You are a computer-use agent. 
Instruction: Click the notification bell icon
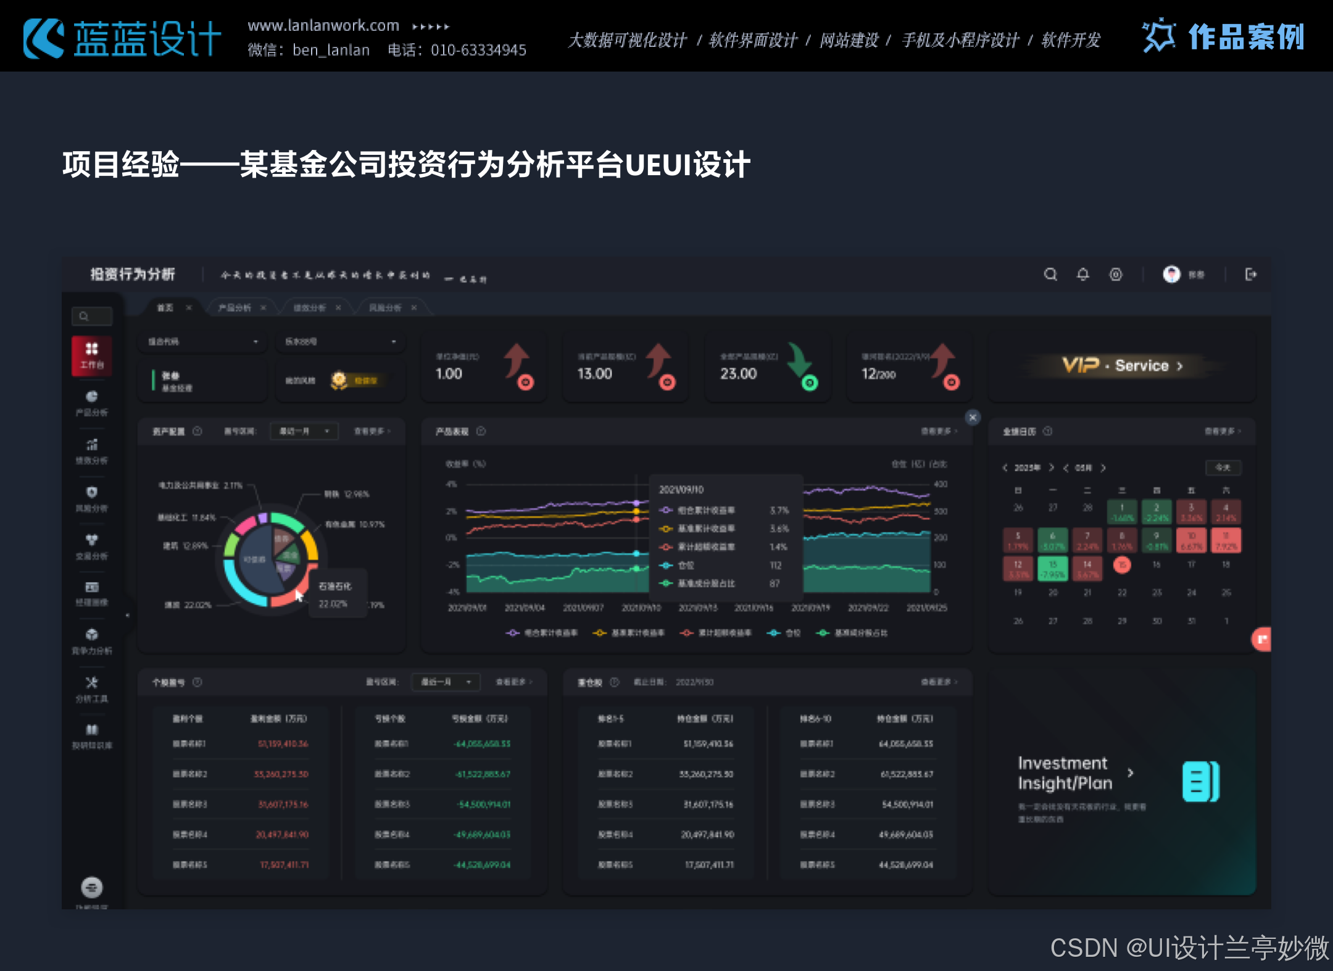pos(1082,275)
